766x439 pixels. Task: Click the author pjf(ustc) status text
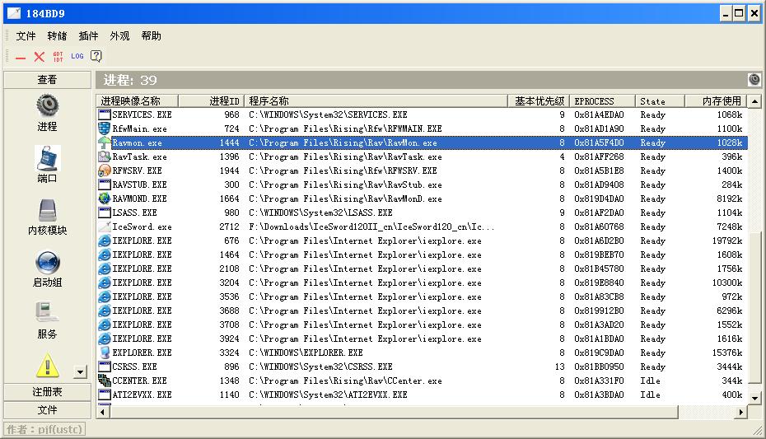pyautogui.click(x=44, y=429)
